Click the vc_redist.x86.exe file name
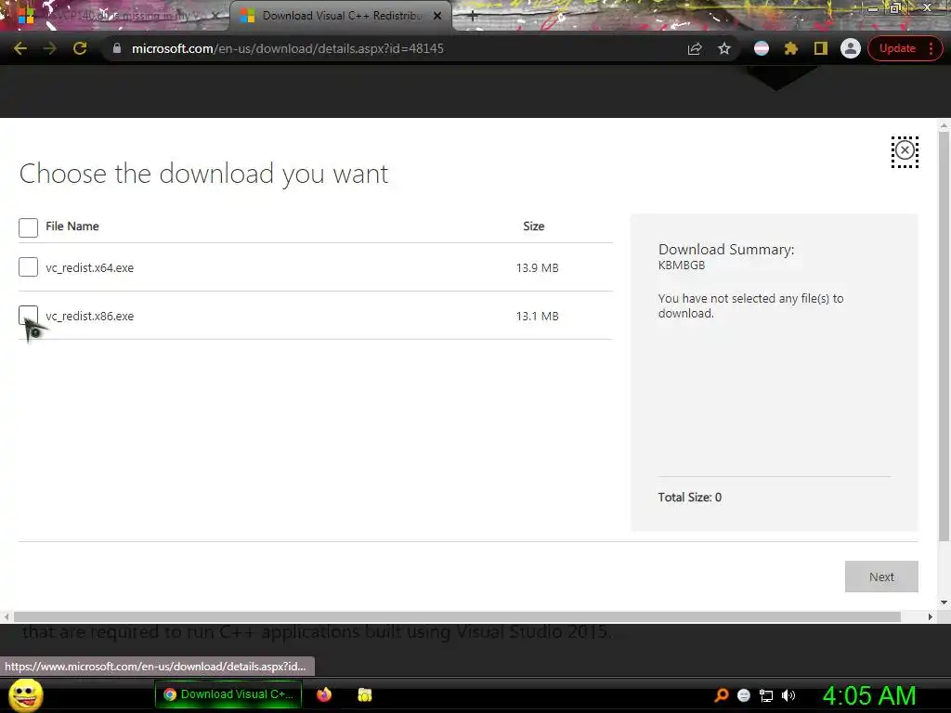 90,316
